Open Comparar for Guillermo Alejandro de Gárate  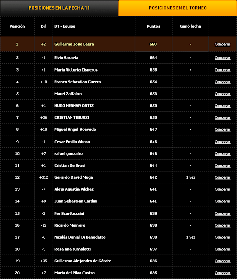222,261
